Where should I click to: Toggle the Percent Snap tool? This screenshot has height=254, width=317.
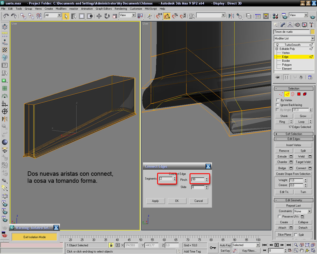(x=175, y=16)
